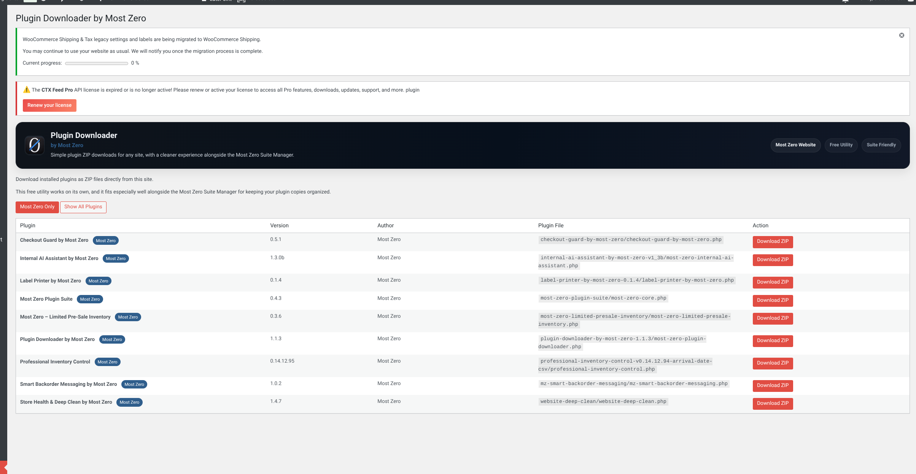Click the Most Zero badge beside Plugin Suite

pos(90,299)
